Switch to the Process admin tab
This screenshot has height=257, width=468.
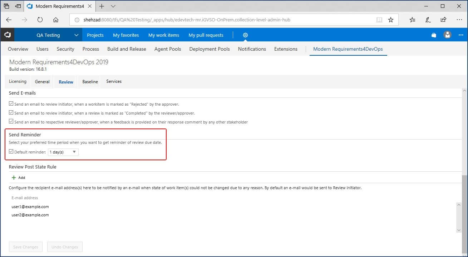click(x=91, y=49)
